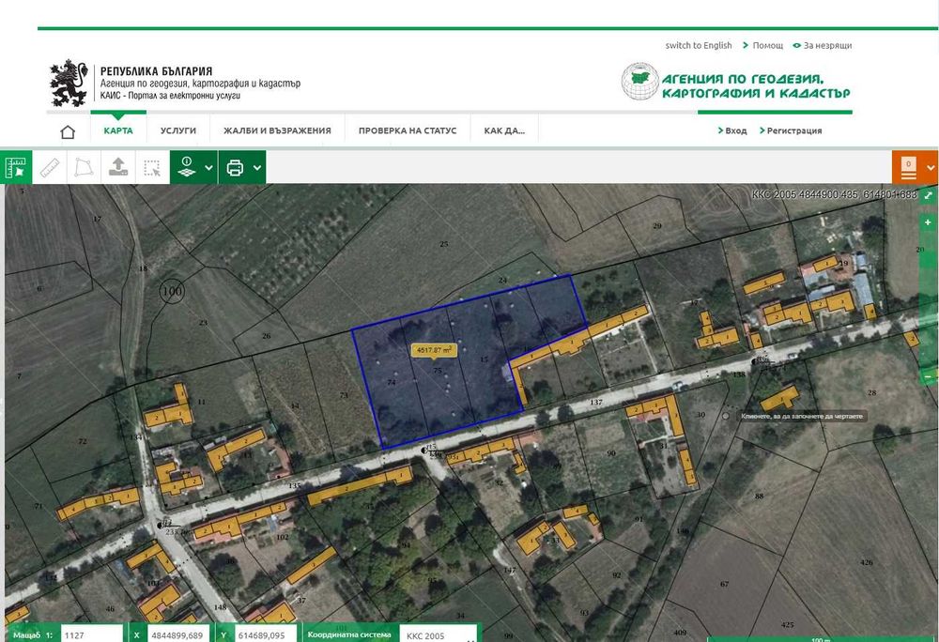Viewport: 939px width, 642px height.
Task: Open the УСЛУГИ menu
Action: (178, 130)
